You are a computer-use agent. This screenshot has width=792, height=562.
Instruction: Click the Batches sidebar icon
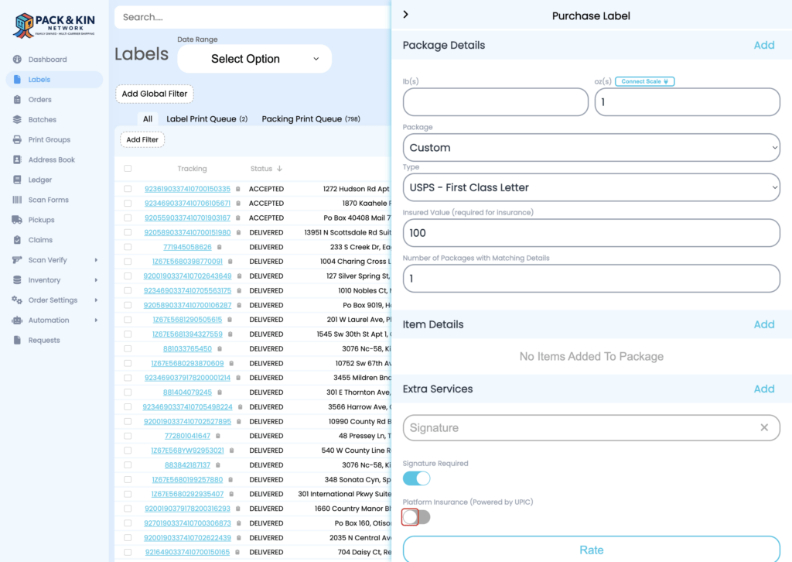[x=17, y=119]
